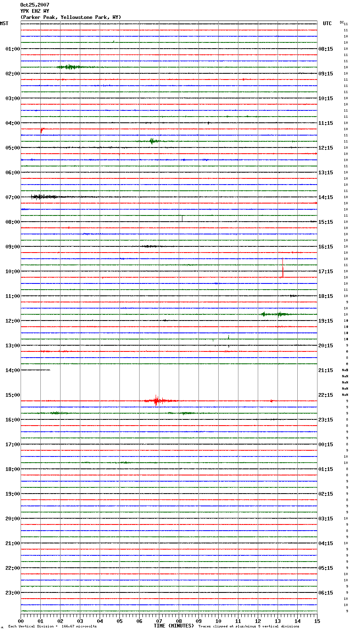Click the '14:15' UTC time label
Viewport: 350px width, 632px height.
(x=326, y=197)
